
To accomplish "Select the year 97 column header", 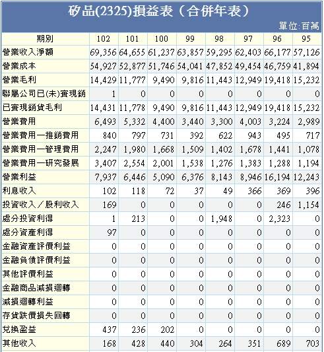I will [248, 39].
